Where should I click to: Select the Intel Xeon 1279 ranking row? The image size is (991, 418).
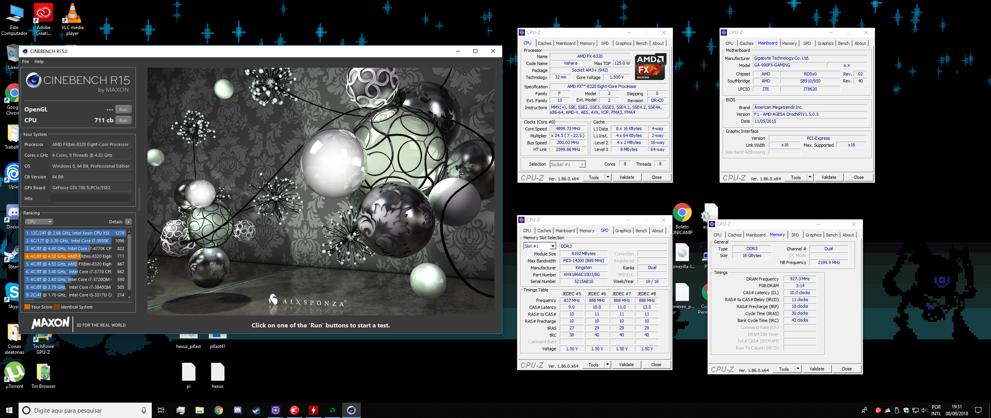[x=75, y=233]
